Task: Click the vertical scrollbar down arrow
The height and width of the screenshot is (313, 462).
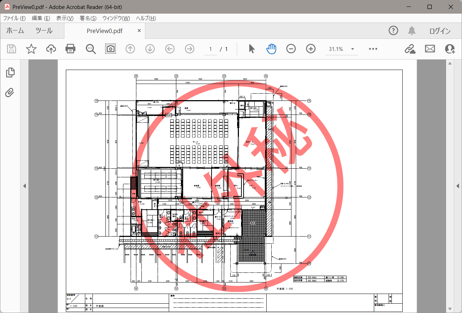Action: tap(449, 309)
